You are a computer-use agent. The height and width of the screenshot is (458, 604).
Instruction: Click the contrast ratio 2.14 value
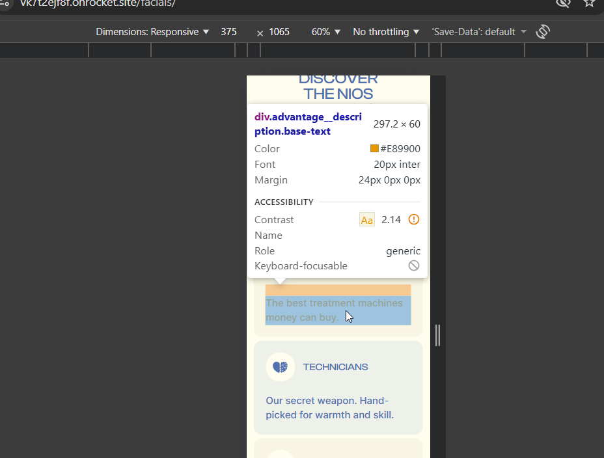click(391, 220)
